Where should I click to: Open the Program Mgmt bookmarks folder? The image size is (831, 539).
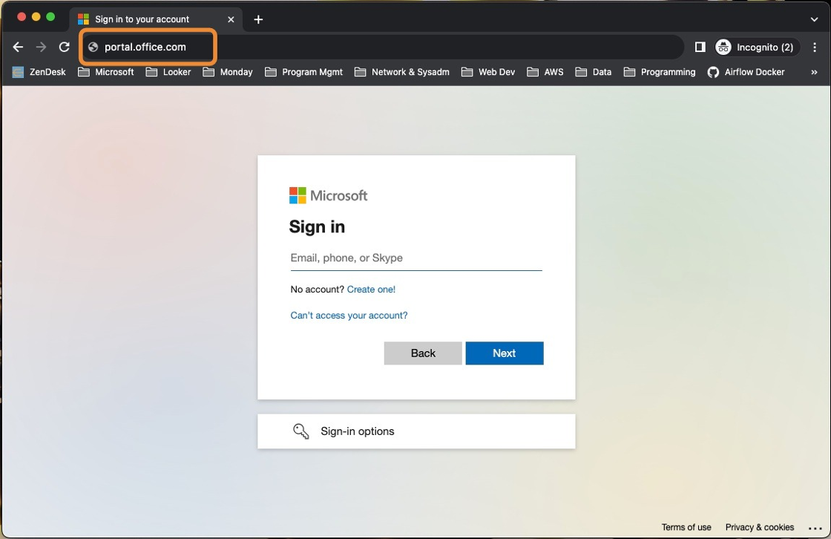pos(303,72)
